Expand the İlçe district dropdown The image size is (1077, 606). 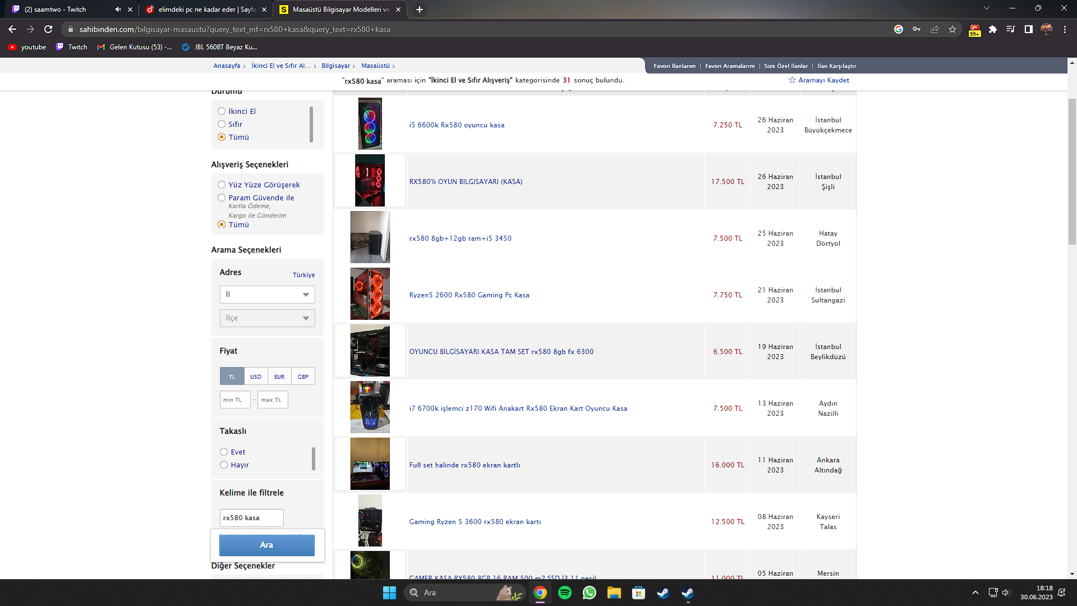267,318
